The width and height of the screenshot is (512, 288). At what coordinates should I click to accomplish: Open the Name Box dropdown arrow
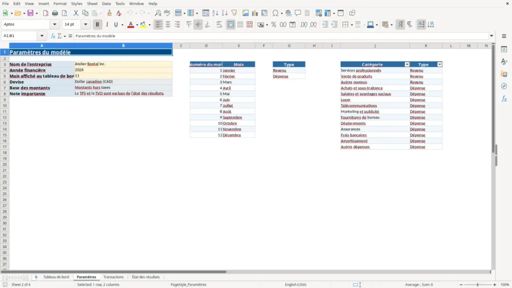(42, 36)
